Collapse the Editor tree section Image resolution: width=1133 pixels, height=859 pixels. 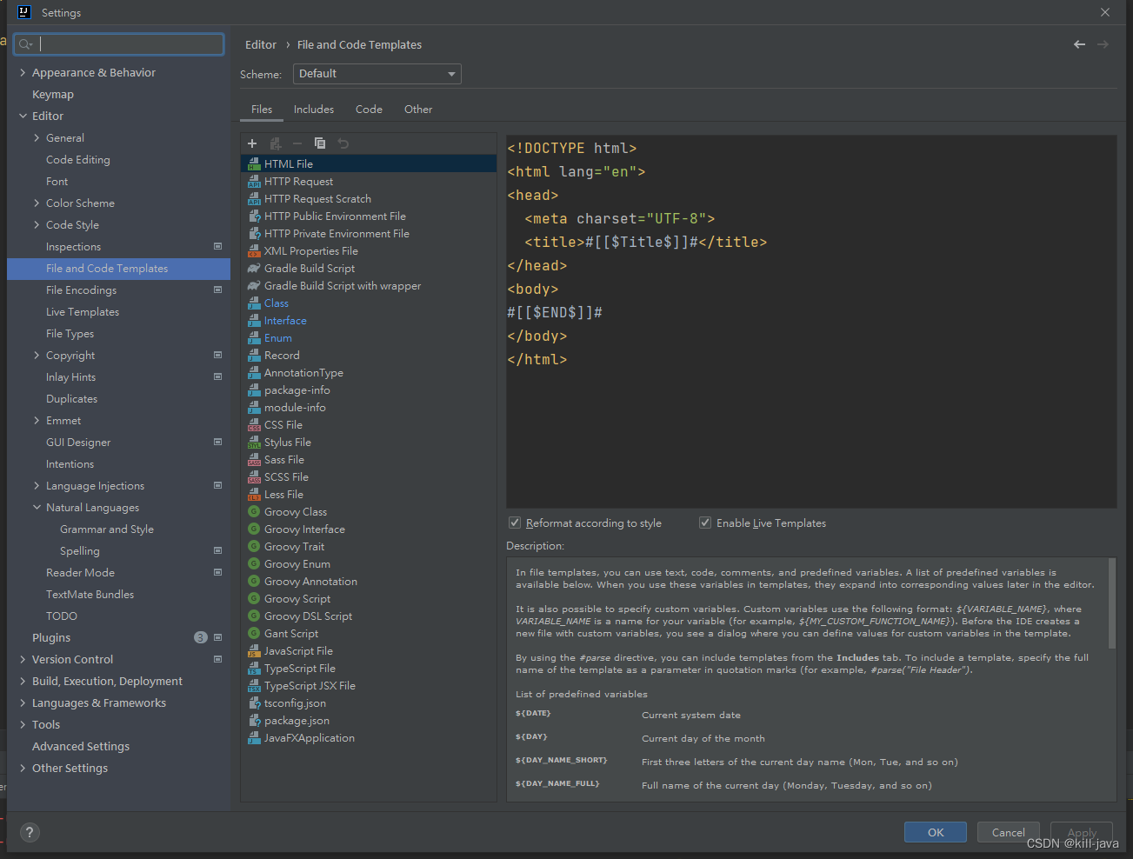pos(23,116)
